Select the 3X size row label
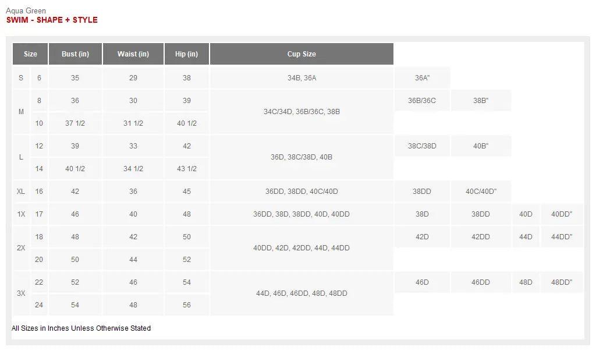 22,293
